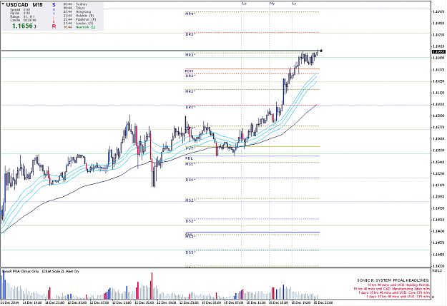
Task: Click the green NewYork session row
Action: 79,27
